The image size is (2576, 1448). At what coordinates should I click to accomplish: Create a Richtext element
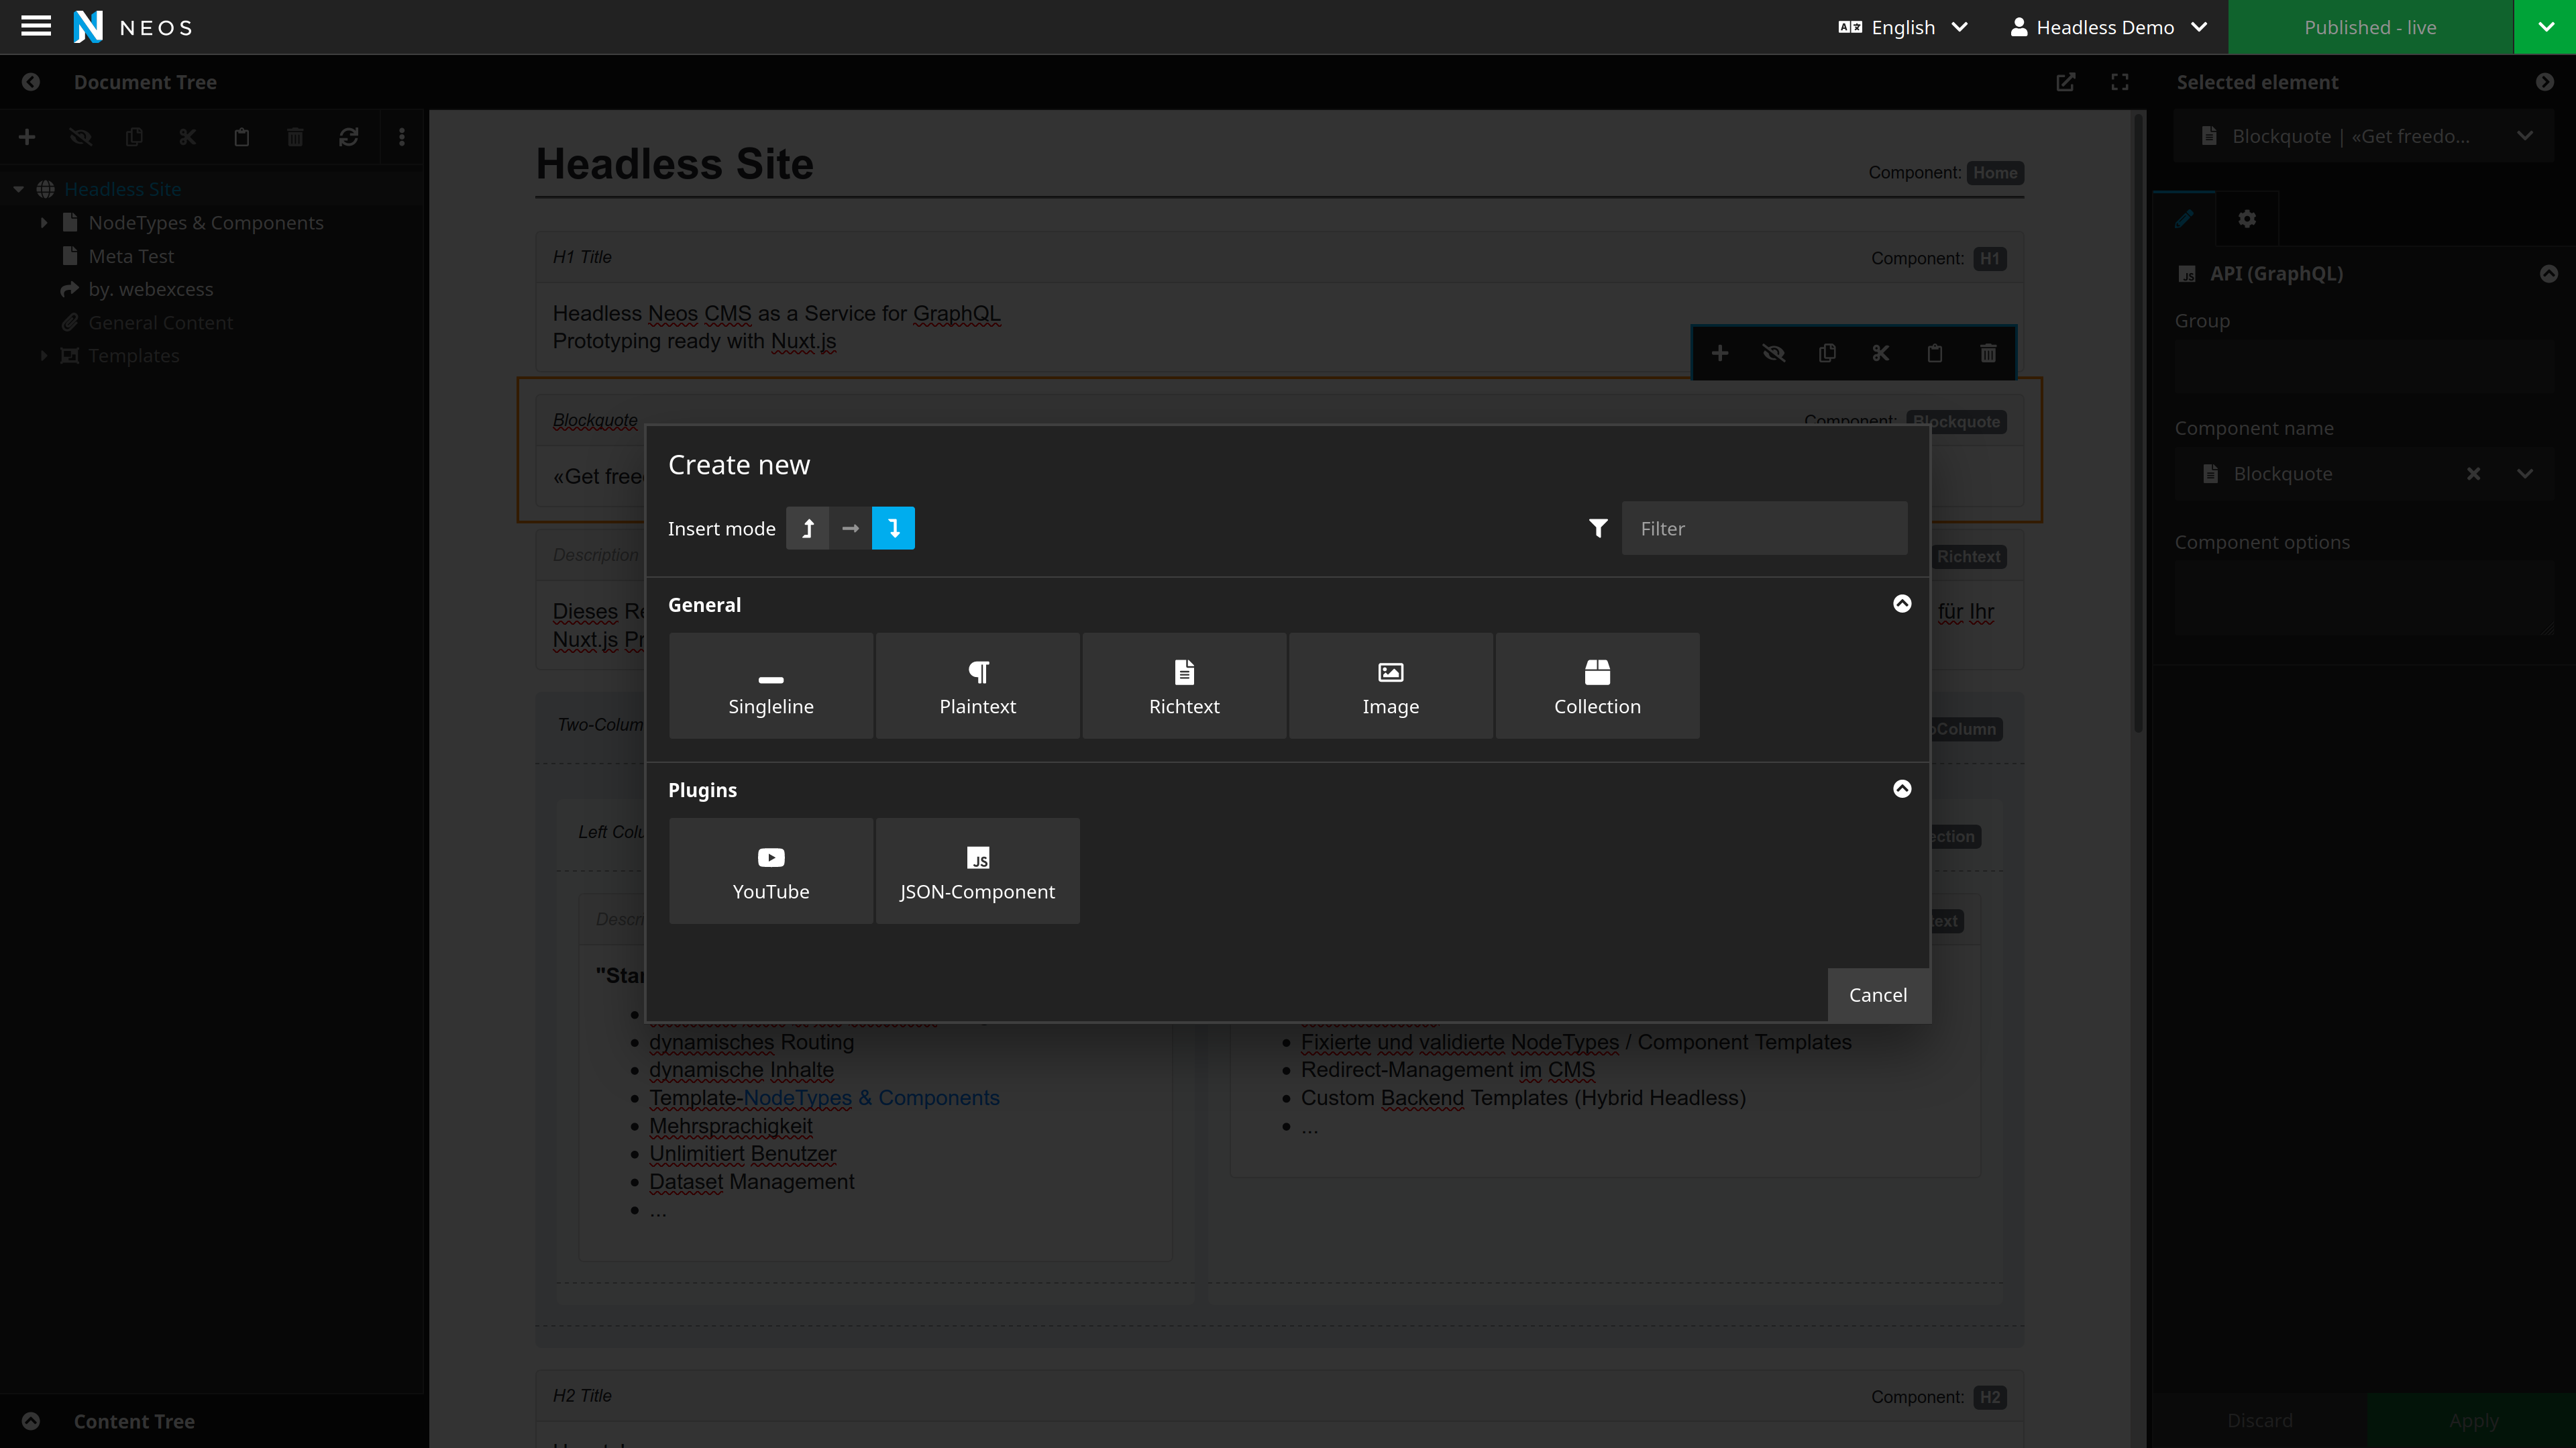[1184, 686]
